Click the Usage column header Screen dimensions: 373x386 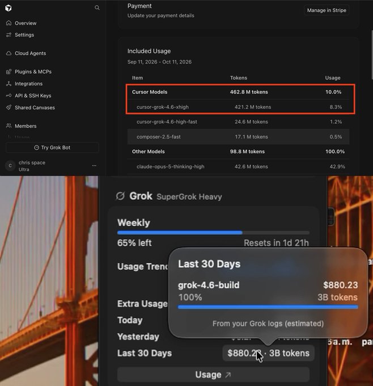(333, 78)
